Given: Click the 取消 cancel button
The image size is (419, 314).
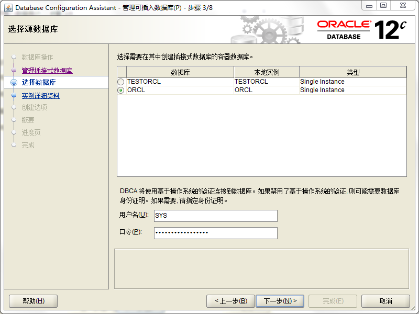Looking at the screenshot, I should coord(385,301).
